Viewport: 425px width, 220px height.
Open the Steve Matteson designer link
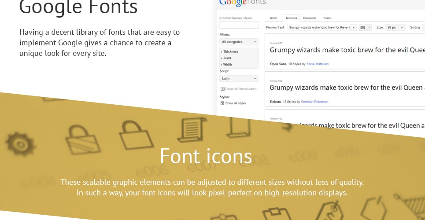coord(318,64)
